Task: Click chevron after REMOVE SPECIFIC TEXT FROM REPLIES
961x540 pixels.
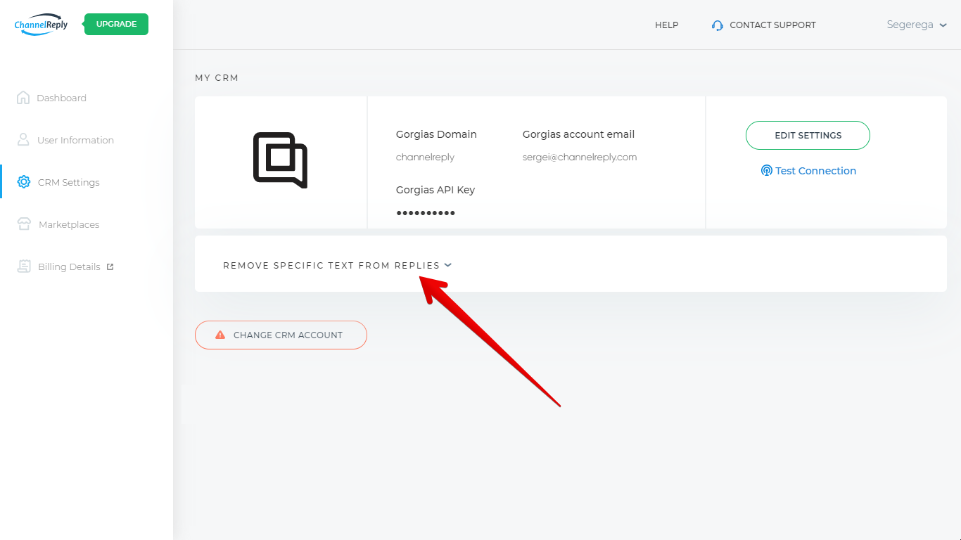Action: [x=448, y=265]
